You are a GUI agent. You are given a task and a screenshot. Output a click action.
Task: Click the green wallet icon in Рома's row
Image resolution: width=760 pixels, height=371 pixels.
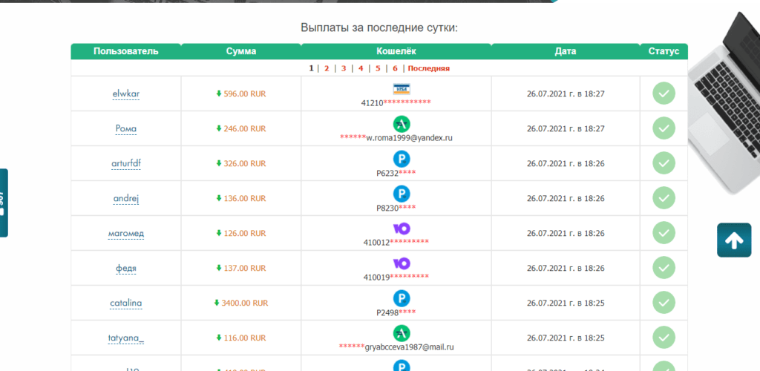(402, 124)
